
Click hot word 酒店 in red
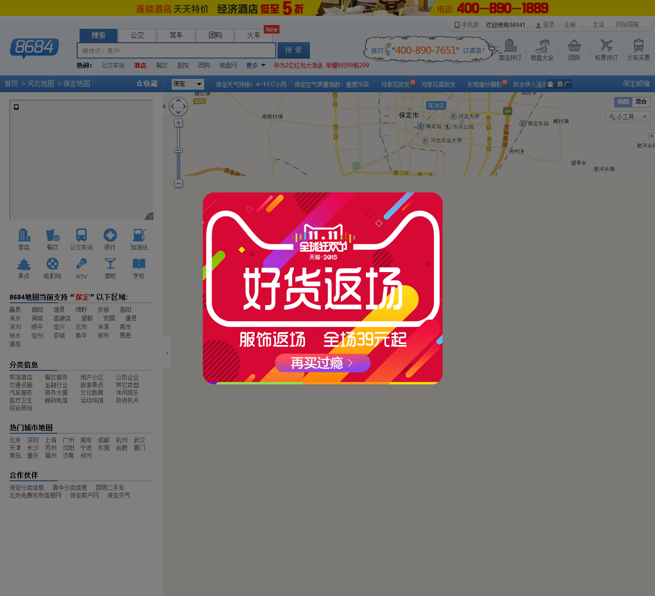140,65
